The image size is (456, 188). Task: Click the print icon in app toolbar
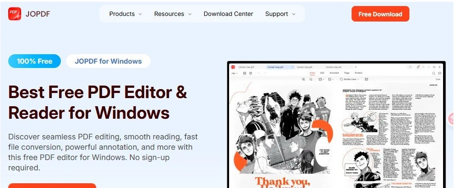[x=251, y=74]
